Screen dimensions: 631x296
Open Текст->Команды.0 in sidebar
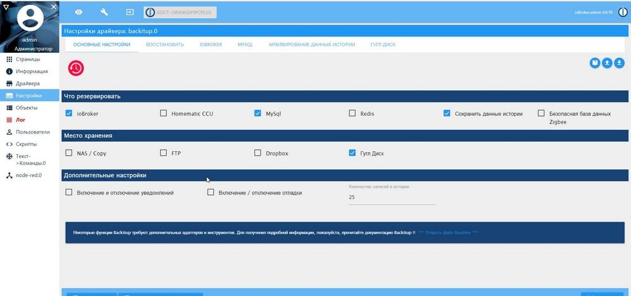coord(31,159)
